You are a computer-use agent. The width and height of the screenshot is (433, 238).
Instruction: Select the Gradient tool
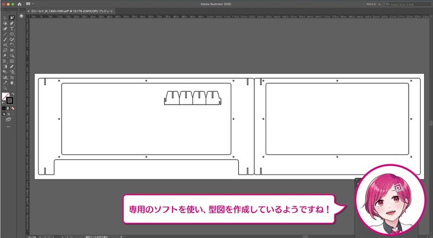[x=5, y=67]
